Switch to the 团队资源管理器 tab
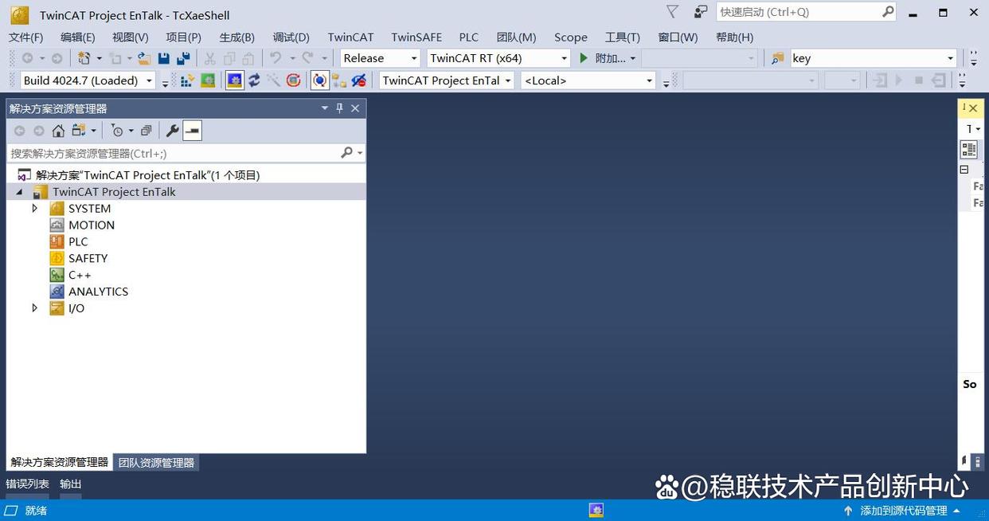 156,463
